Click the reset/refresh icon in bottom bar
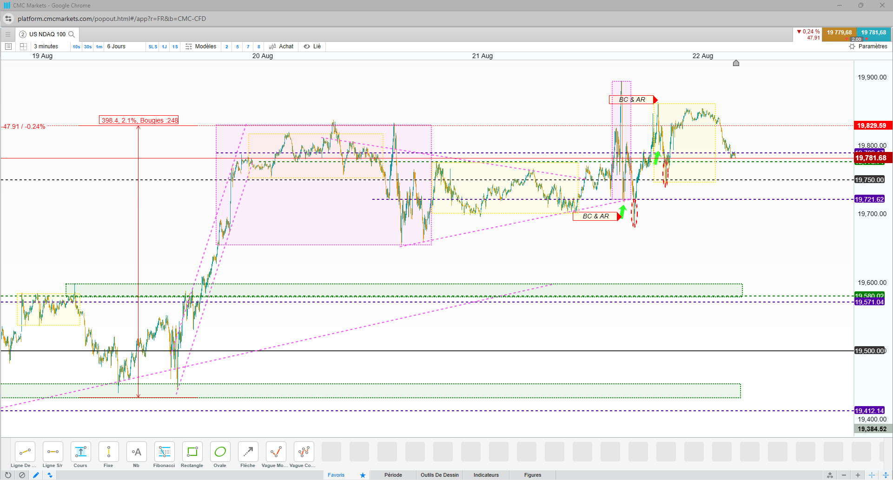 tap(8, 475)
